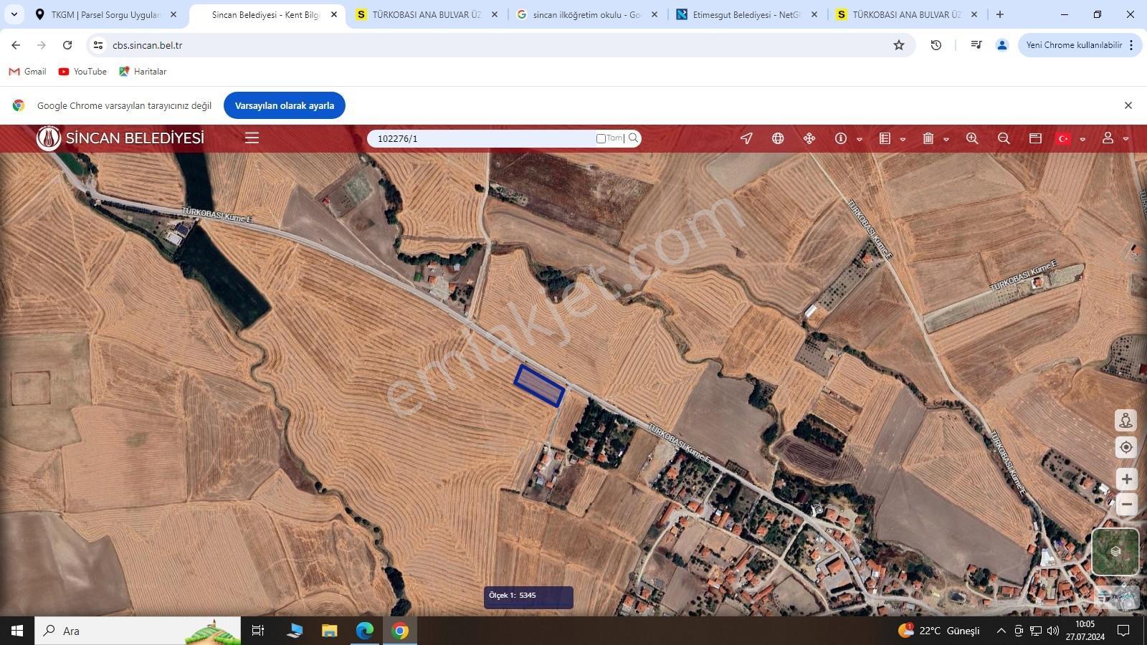Switch to TKGM Parsel Sorgu tab
The image size is (1147, 645).
tap(105, 14)
